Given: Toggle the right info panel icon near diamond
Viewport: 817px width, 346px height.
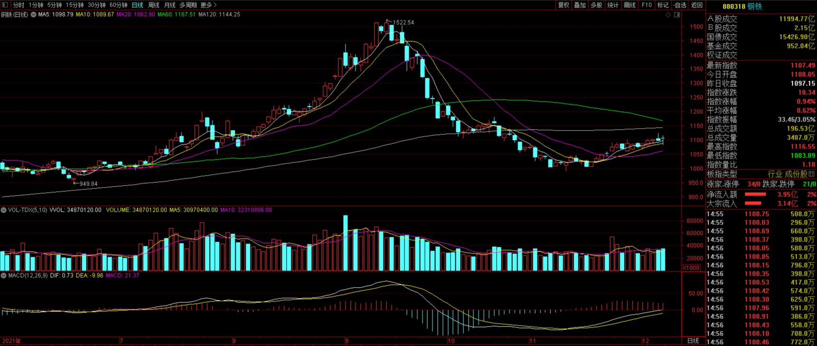Looking at the screenshot, I should (677, 15).
